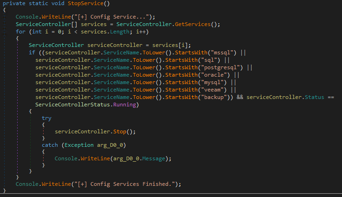Click GetServices method call

[193, 24]
